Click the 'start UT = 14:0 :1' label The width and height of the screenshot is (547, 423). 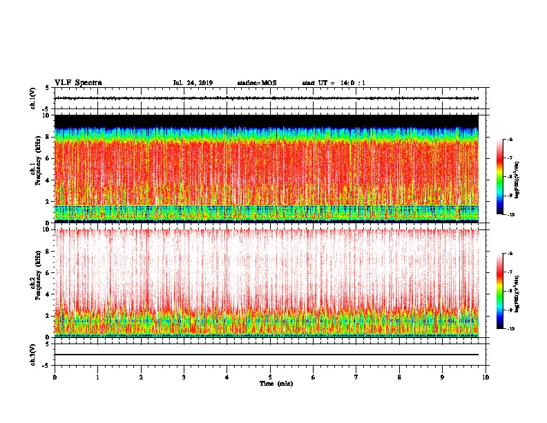click(x=334, y=83)
